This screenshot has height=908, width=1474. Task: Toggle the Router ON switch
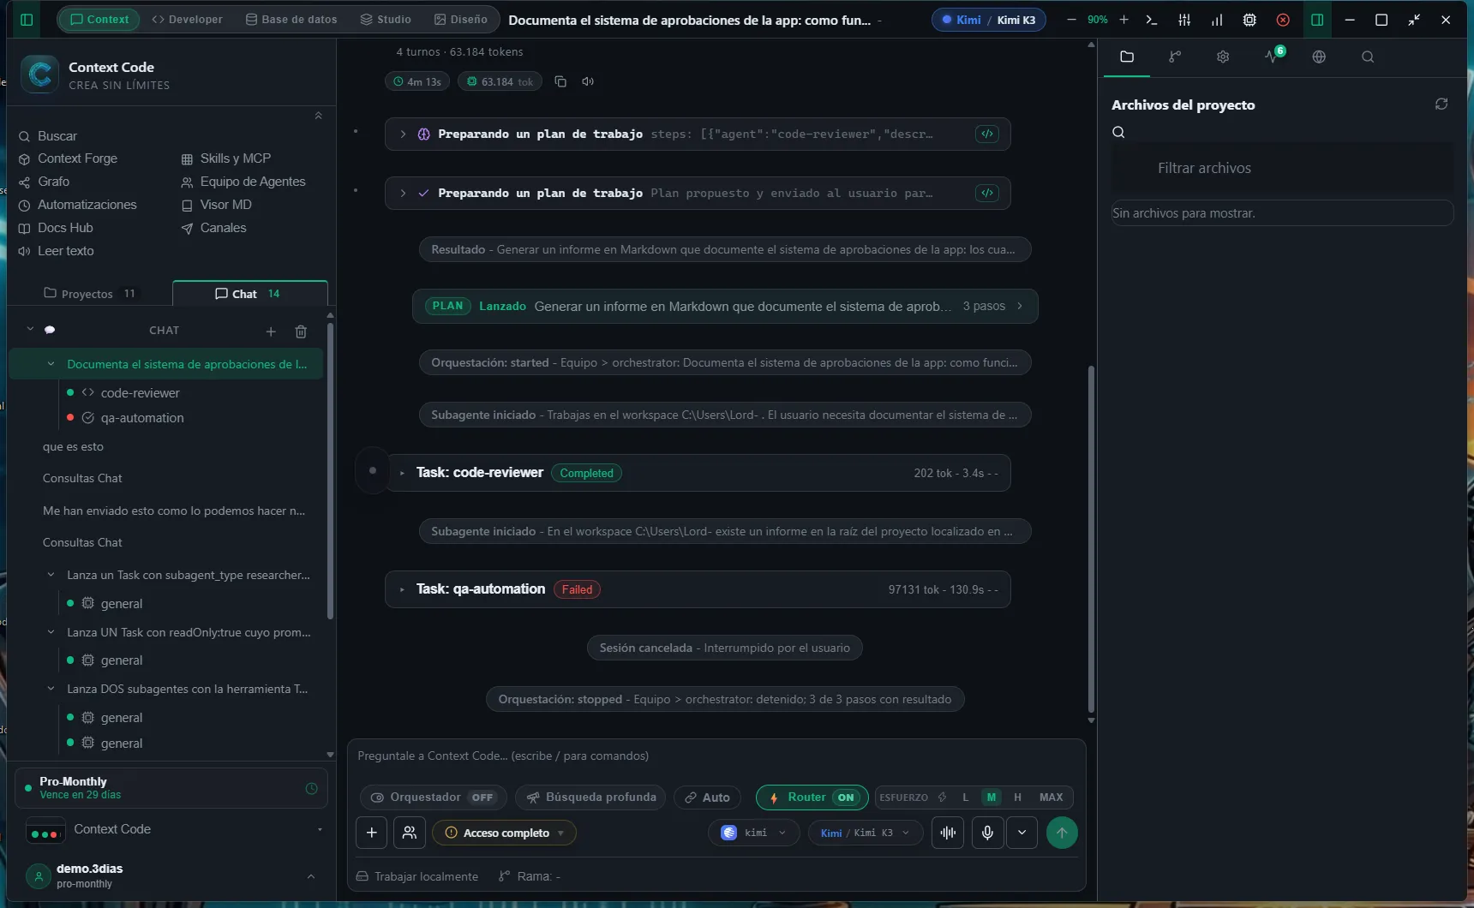tap(812, 797)
